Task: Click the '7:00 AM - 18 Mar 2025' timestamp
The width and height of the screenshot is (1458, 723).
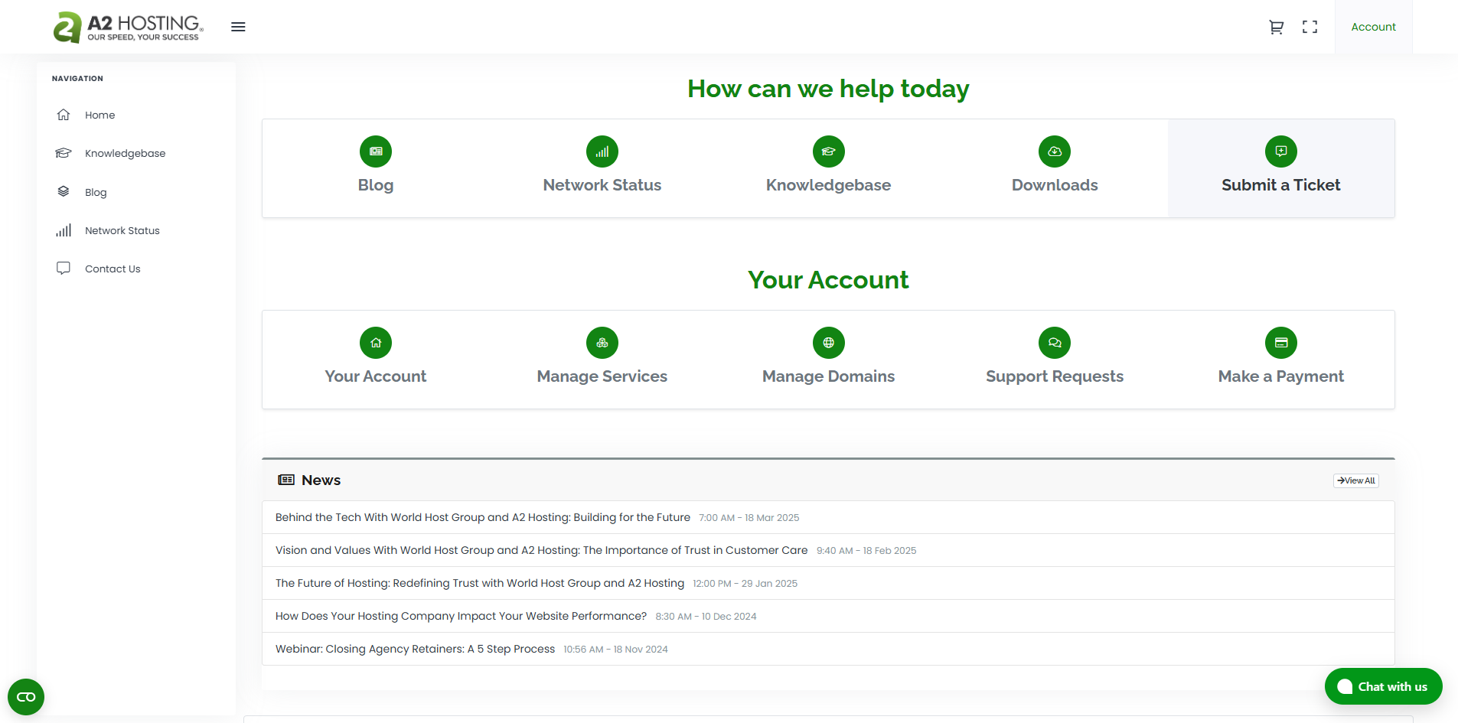Action: pyautogui.click(x=749, y=518)
